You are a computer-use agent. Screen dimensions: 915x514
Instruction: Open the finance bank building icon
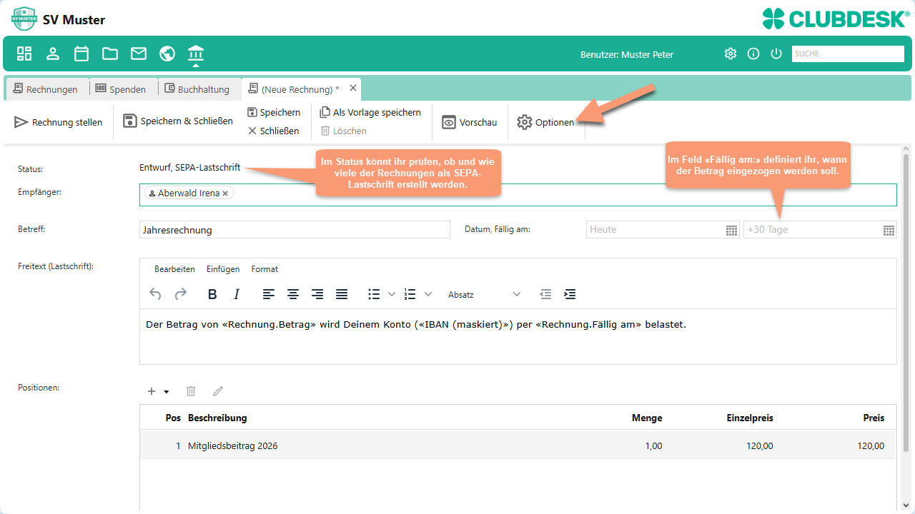pos(196,53)
